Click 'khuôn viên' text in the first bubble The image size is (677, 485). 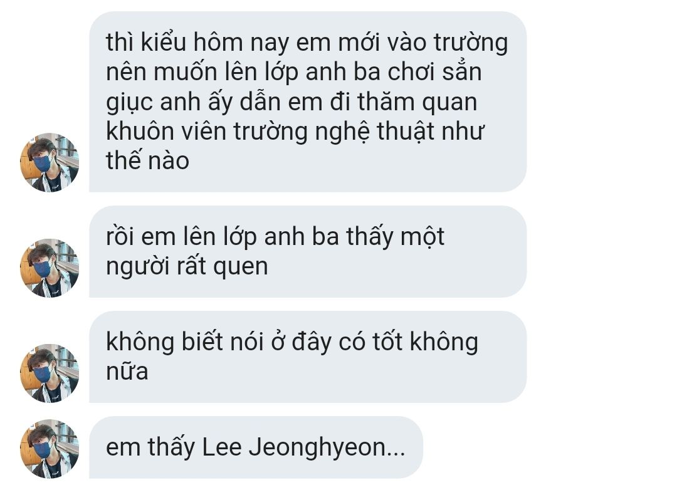coord(166,131)
